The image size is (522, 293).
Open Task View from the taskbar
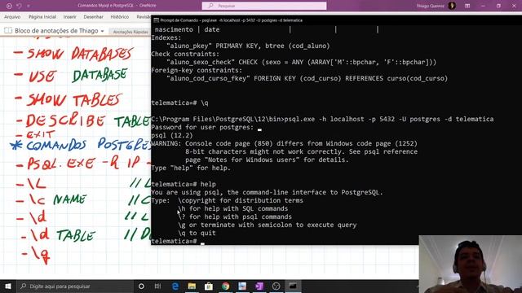coord(157,286)
